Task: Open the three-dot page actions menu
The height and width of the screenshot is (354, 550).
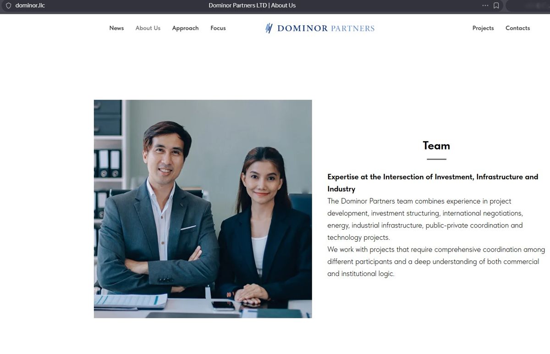Action: point(485,6)
